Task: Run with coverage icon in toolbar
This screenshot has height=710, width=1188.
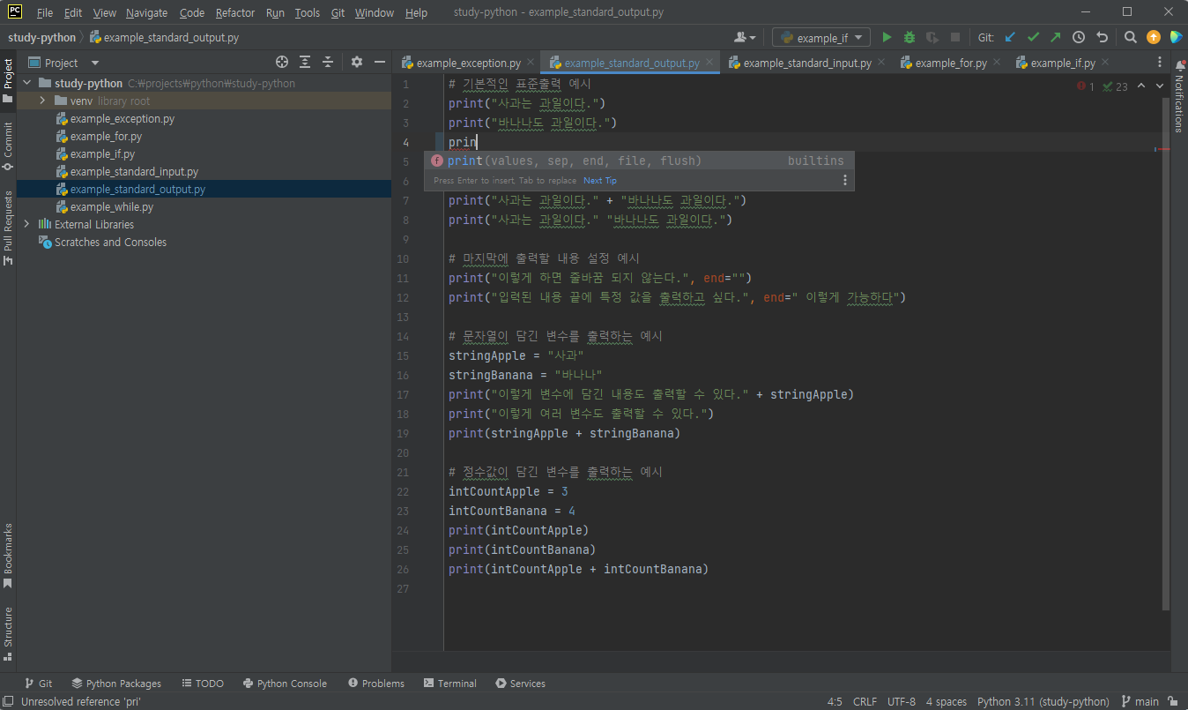Action: [x=932, y=37]
